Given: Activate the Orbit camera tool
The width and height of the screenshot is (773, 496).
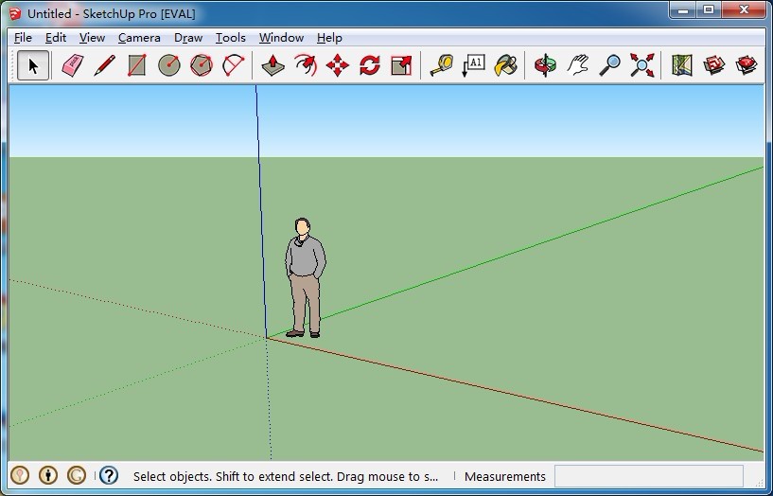Looking at the screenshot, I should tap(545, 65).
